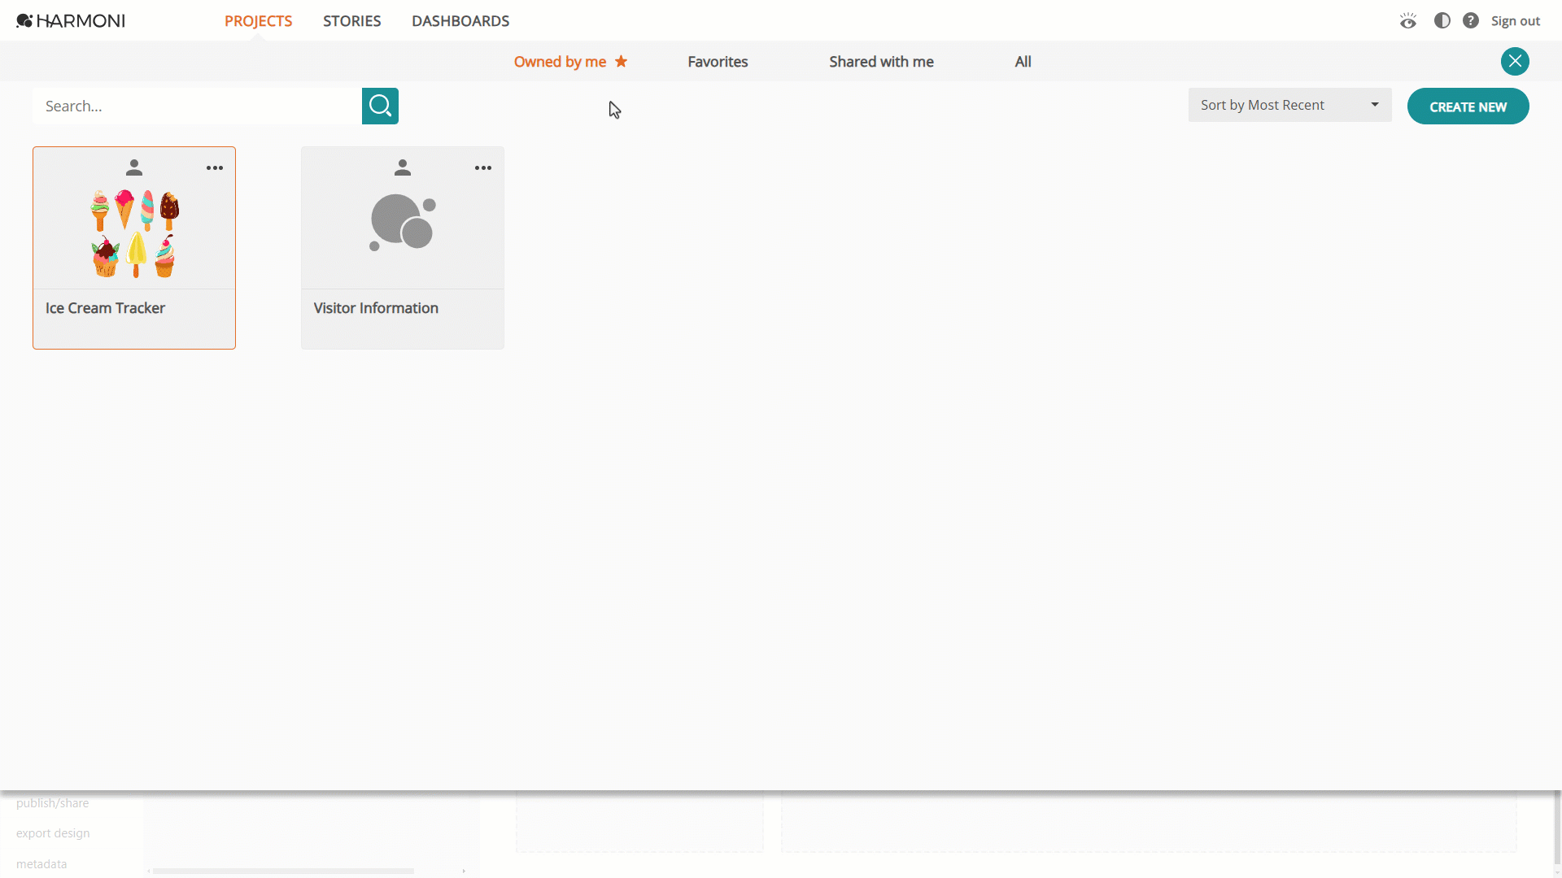The image size is (1562, 878).
Task: Open the Ice Cream Tracker thumbnail
Action: pos(134,233)
